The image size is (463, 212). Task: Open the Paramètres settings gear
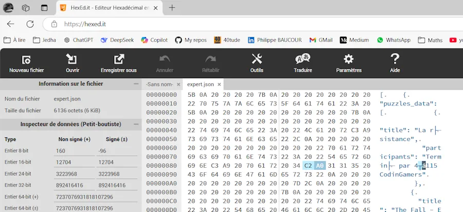pos(349,63)
